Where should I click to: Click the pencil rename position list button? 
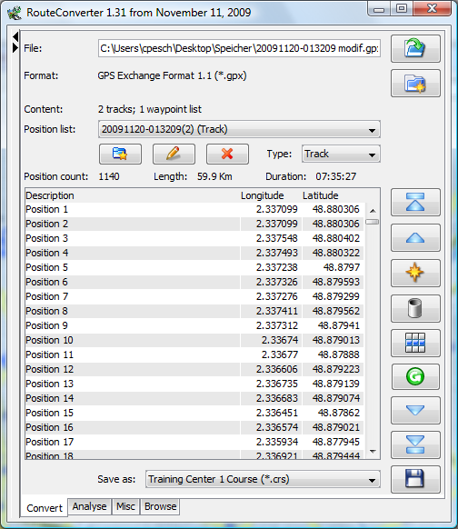[174, 155]
